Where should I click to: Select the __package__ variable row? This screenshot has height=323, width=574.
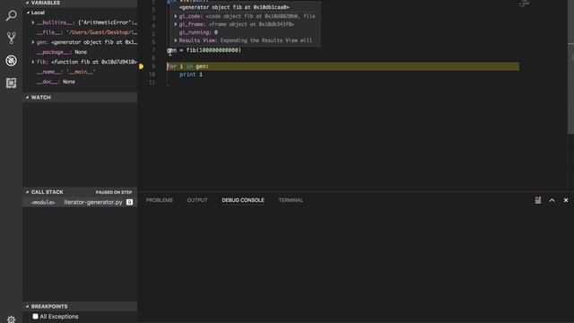click(80, 52)
